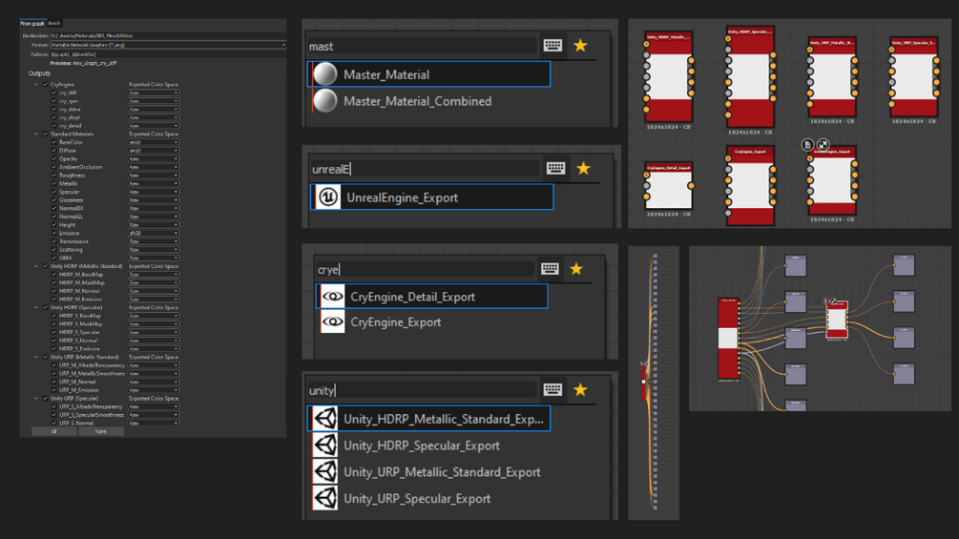Uncheck the cry_diff output checkbox
The width and height of the screenshot is (959, 539).
pyautogui.click(x=53, y=93)
